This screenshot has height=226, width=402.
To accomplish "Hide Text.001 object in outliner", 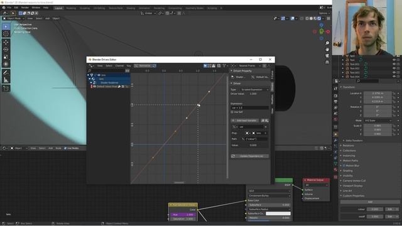I will click(394, 64).
